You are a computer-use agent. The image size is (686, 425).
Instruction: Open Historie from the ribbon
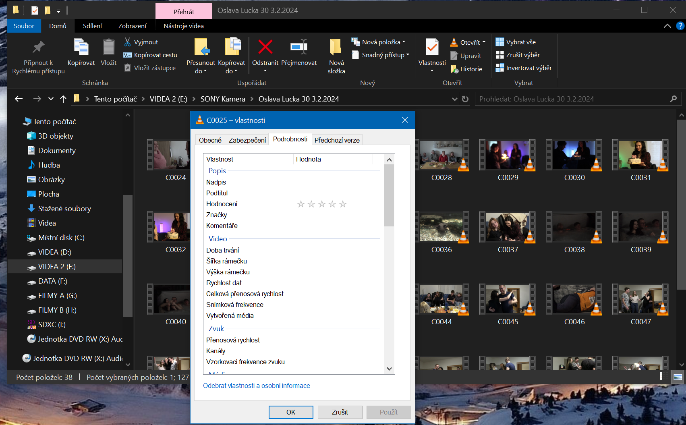(466, 69)
